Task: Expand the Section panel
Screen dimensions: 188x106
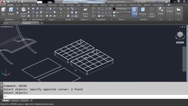Action: click(x=85, y=19)
